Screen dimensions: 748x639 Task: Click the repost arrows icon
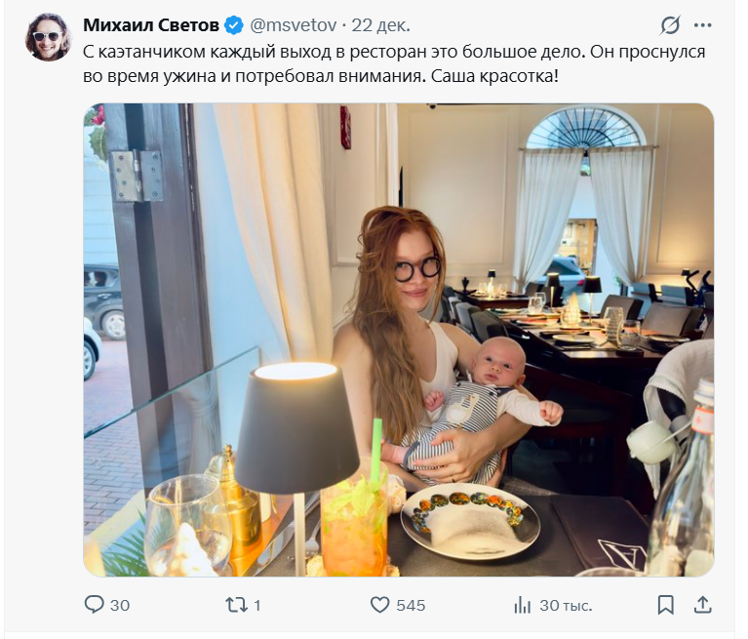click(236, 605)
